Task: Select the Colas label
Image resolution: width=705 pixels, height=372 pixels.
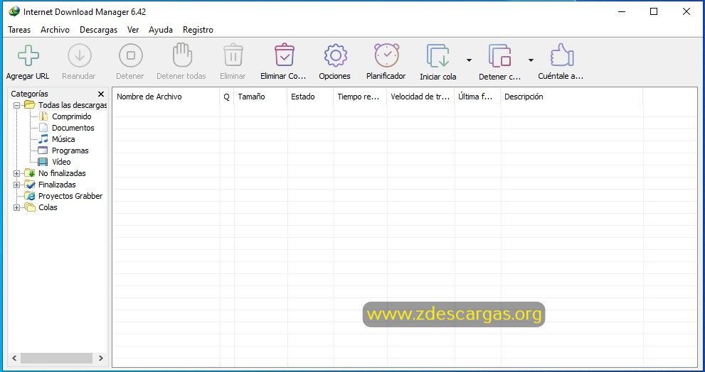Action: coord(48,207)
